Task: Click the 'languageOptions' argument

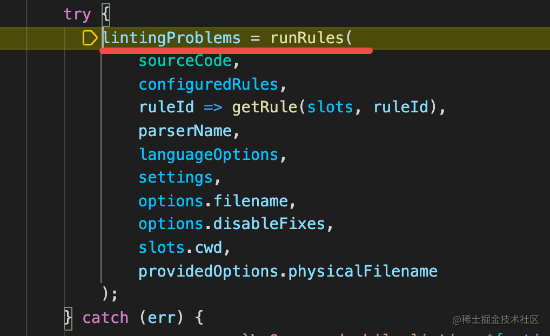Action: 209,154
